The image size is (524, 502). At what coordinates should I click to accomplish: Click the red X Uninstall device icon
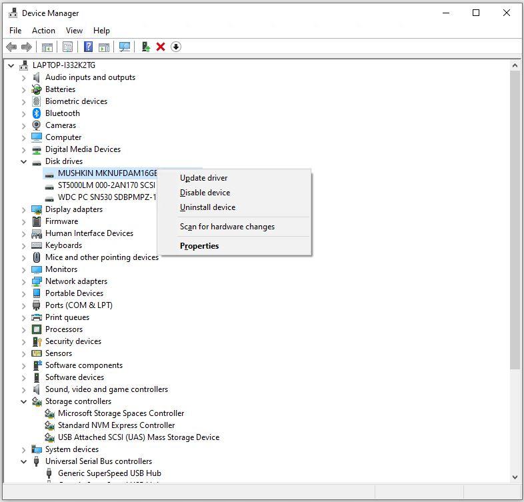[x=161, y=47]
